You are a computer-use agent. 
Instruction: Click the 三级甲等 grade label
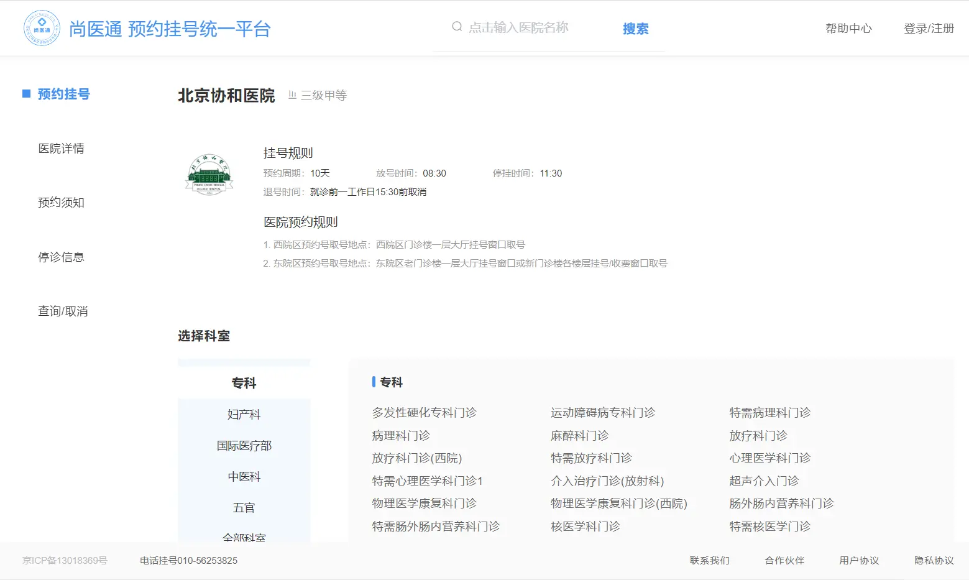pos(324,95)
